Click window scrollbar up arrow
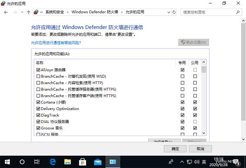Viewport: 246px width, 168px height. 243,21
